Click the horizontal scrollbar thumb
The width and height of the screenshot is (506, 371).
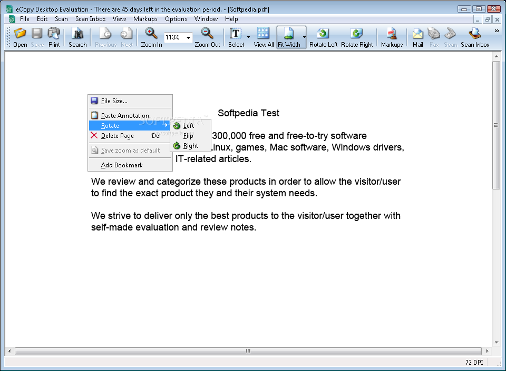248,351
